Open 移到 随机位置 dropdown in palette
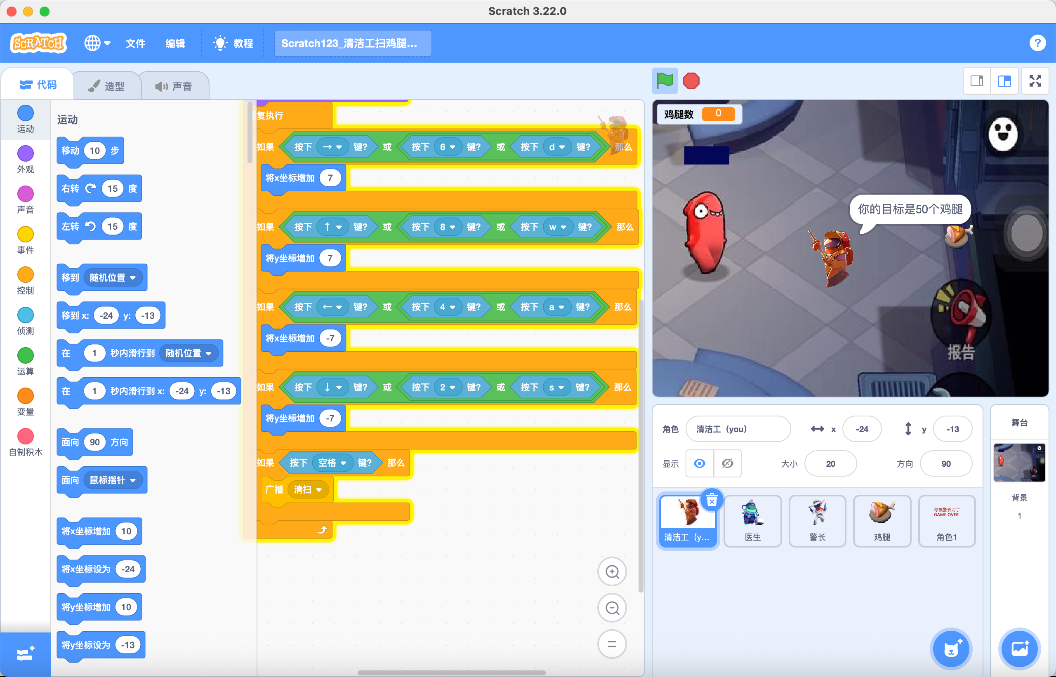Viewport: 1056px width, 677px height. tap(113, 278)
